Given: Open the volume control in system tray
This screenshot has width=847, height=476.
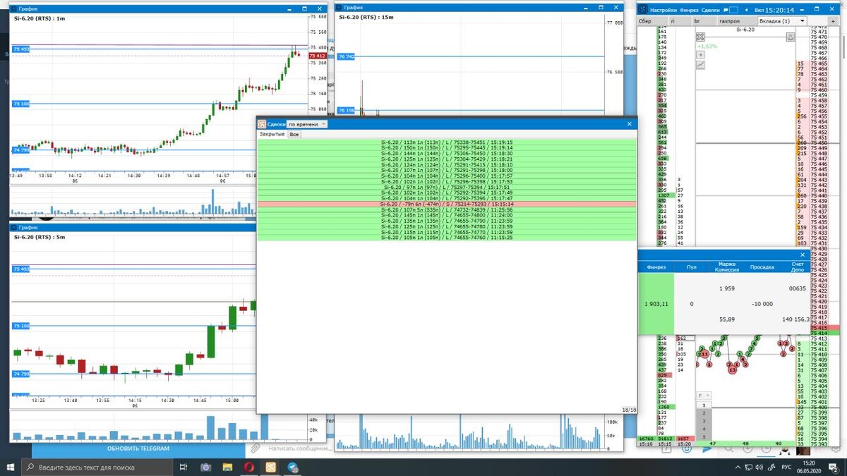Looking at the screenshot, I should [759, 467].
